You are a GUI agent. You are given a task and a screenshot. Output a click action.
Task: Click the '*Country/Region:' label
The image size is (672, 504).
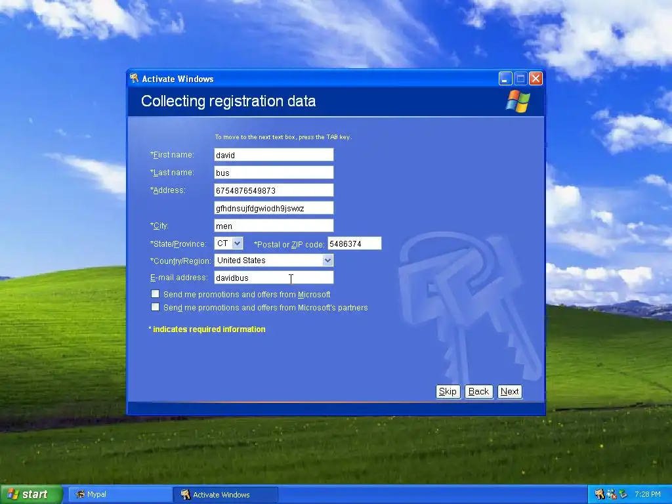[x=180, y=261]
